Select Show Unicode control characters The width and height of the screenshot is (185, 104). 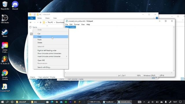[51, 53]
